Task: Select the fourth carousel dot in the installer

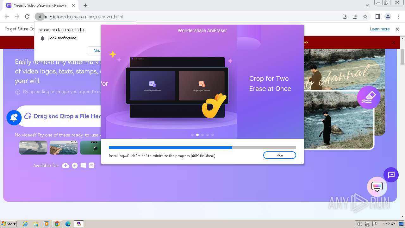Action: 208,135
